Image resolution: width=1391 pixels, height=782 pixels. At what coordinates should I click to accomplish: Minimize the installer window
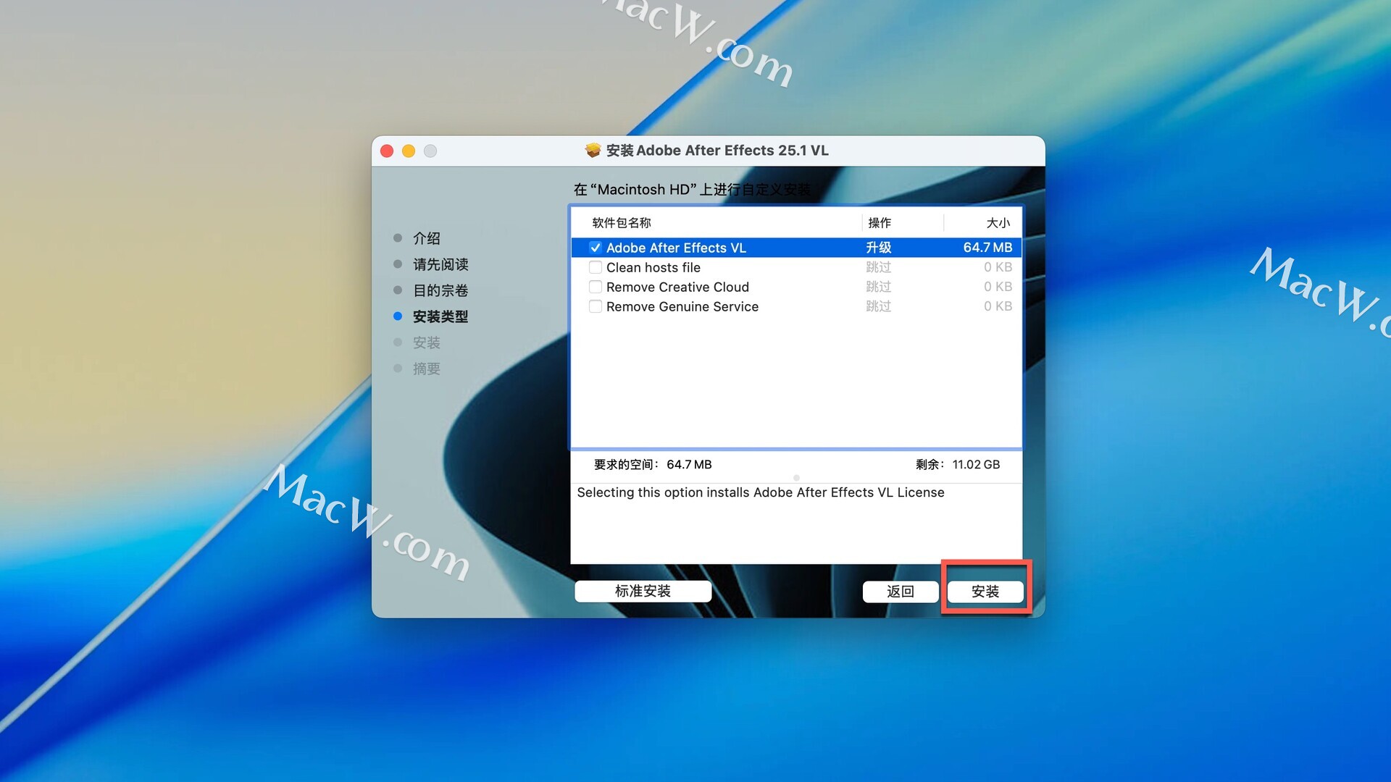point(409,151)
